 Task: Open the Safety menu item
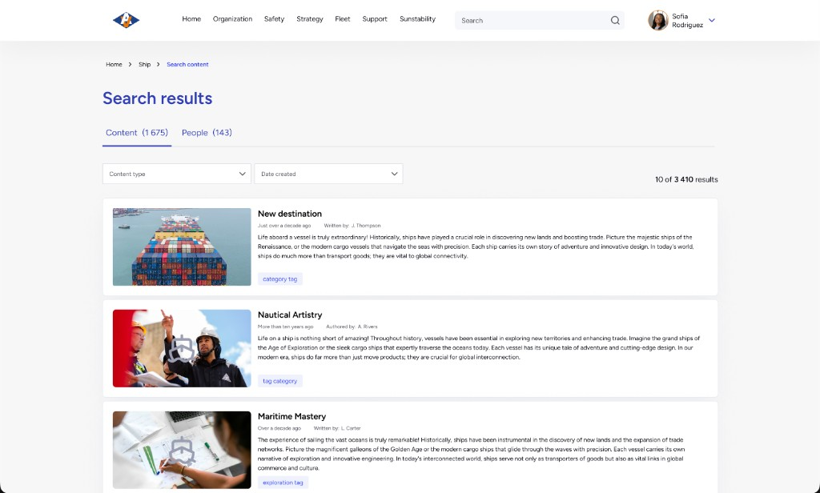(x=274, y=19)
